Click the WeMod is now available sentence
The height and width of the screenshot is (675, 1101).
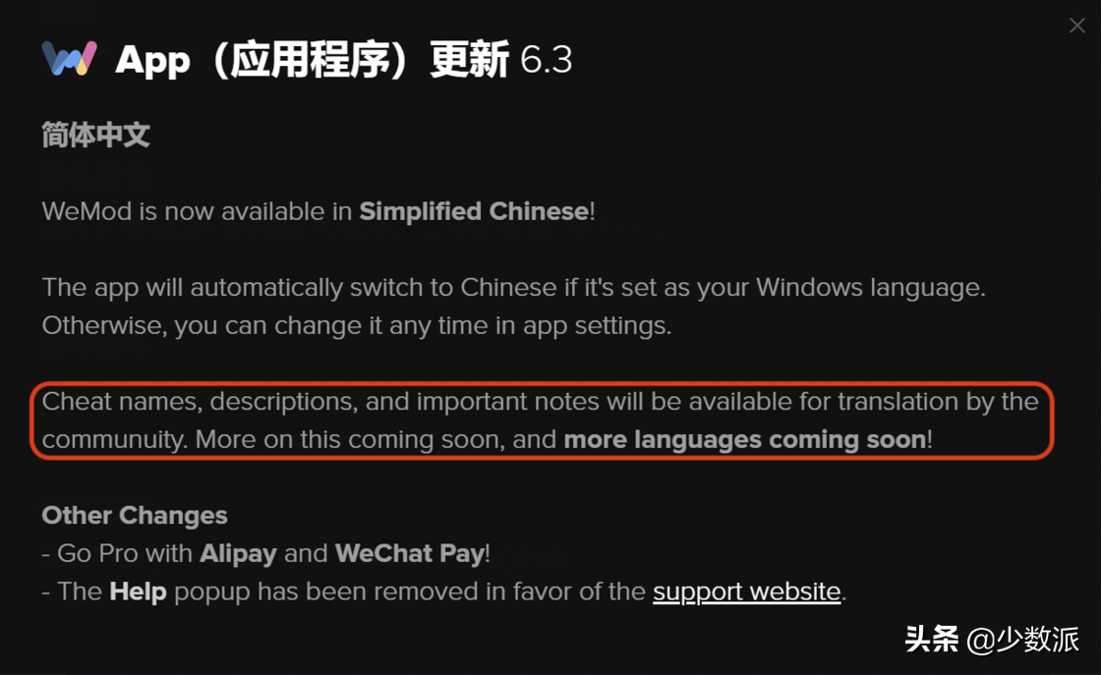pyautogui.click(x=319, y=211)
